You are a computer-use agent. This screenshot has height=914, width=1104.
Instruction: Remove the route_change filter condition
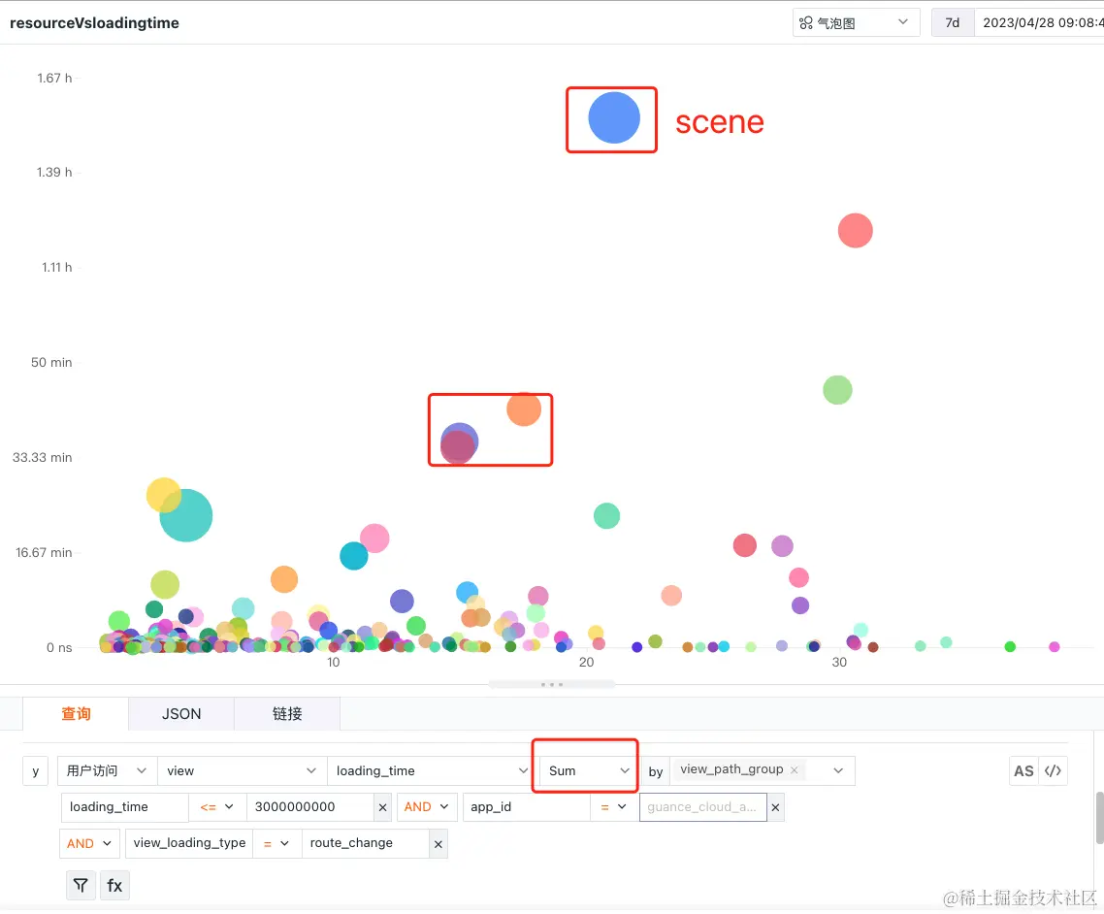[x=438, y=843]
